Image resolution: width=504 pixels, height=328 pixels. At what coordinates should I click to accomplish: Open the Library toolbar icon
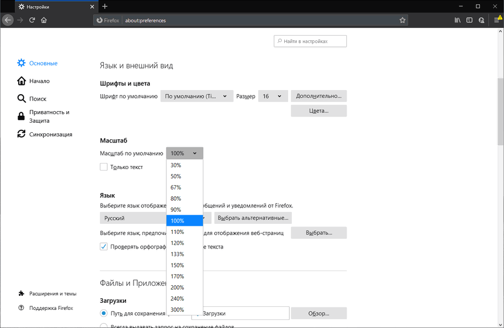[x=457, y=20]
